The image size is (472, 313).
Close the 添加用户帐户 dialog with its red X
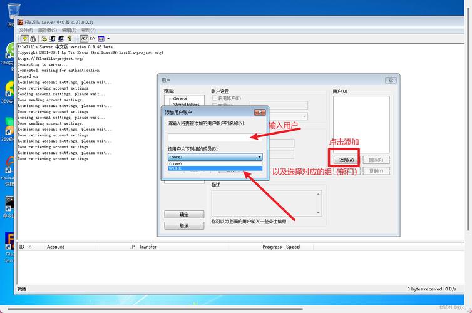point(260,112)
